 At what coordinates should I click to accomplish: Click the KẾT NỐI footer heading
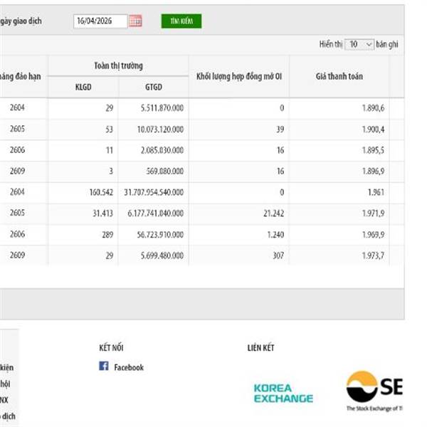[111, 348]
